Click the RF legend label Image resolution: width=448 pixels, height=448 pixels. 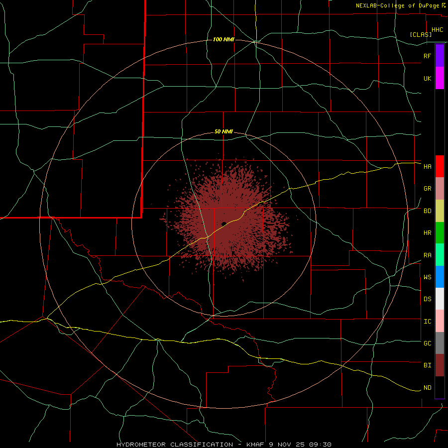pyautogui.click(x=427, y=56)
